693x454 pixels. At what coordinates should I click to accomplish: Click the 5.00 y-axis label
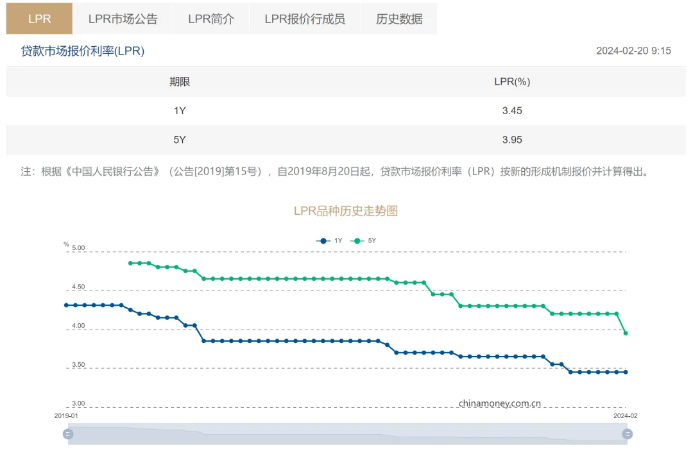(78, 248)
